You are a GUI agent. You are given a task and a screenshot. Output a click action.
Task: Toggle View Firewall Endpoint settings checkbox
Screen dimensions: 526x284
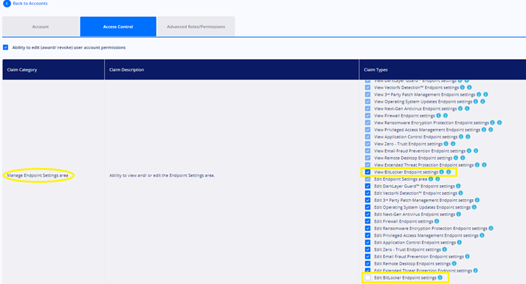(x=367, y=116)
